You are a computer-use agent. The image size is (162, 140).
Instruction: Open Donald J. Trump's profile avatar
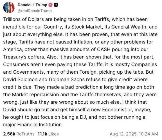coord(9,8)
